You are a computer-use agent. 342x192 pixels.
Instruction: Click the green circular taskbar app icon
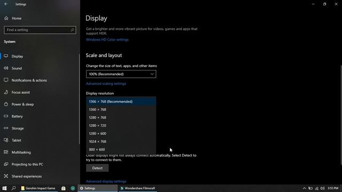pos(73,188)
